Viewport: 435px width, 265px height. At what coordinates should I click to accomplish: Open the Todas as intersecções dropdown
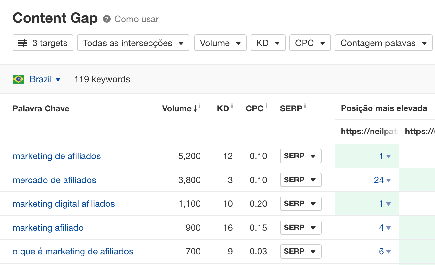click(x=133, y=43)
